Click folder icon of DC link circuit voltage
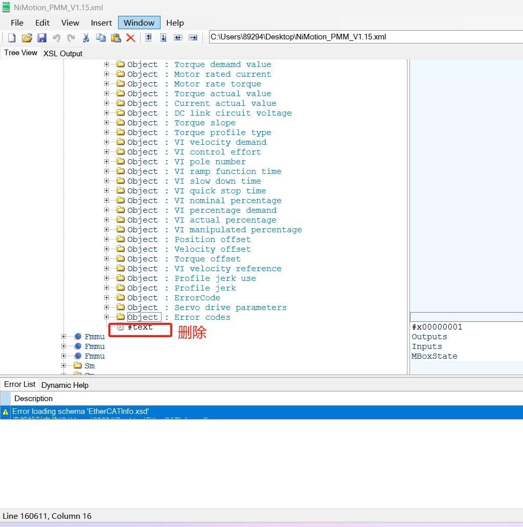Image resolution: width=523 pixels, height=527 pixels. [121, 113]
